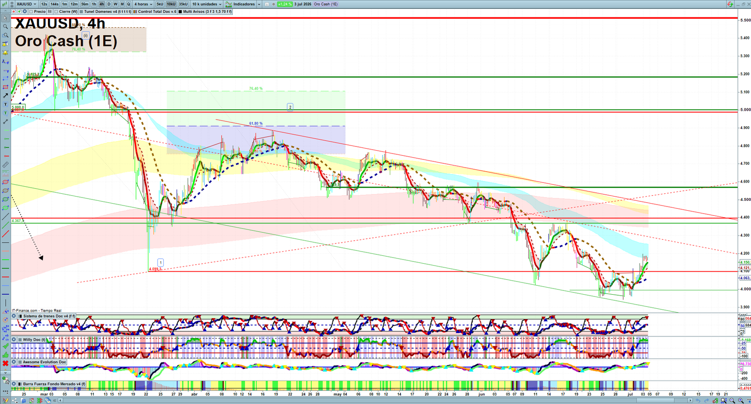Click the +1,24 % change badge

coord(284,4)
